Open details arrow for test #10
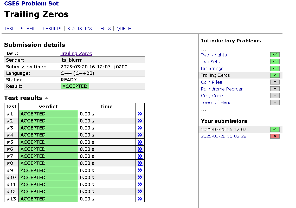Viewport: 296px width, 208px height. 140,177
